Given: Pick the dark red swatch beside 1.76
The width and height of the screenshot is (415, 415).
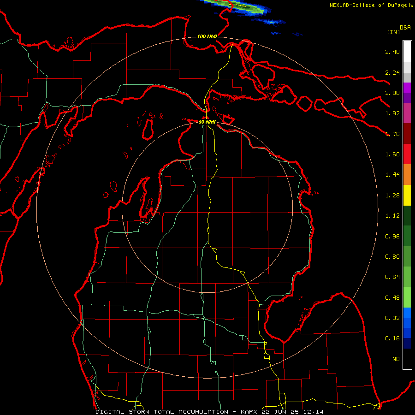Looking at the screenshot, I should 407,134.
